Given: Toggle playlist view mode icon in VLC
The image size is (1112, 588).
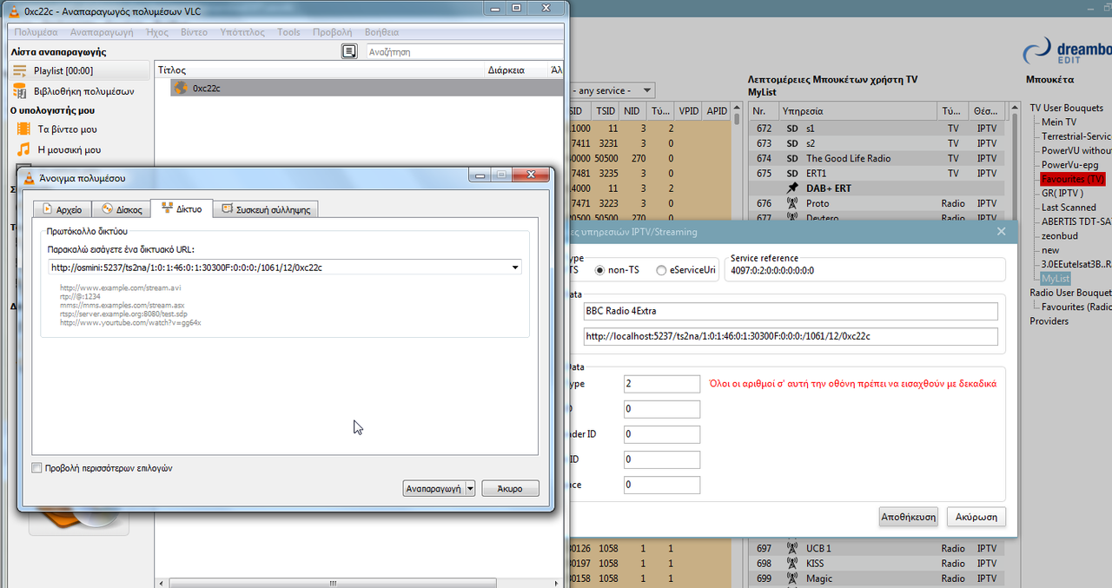Looking at the screenshot, I should (349, 52).
